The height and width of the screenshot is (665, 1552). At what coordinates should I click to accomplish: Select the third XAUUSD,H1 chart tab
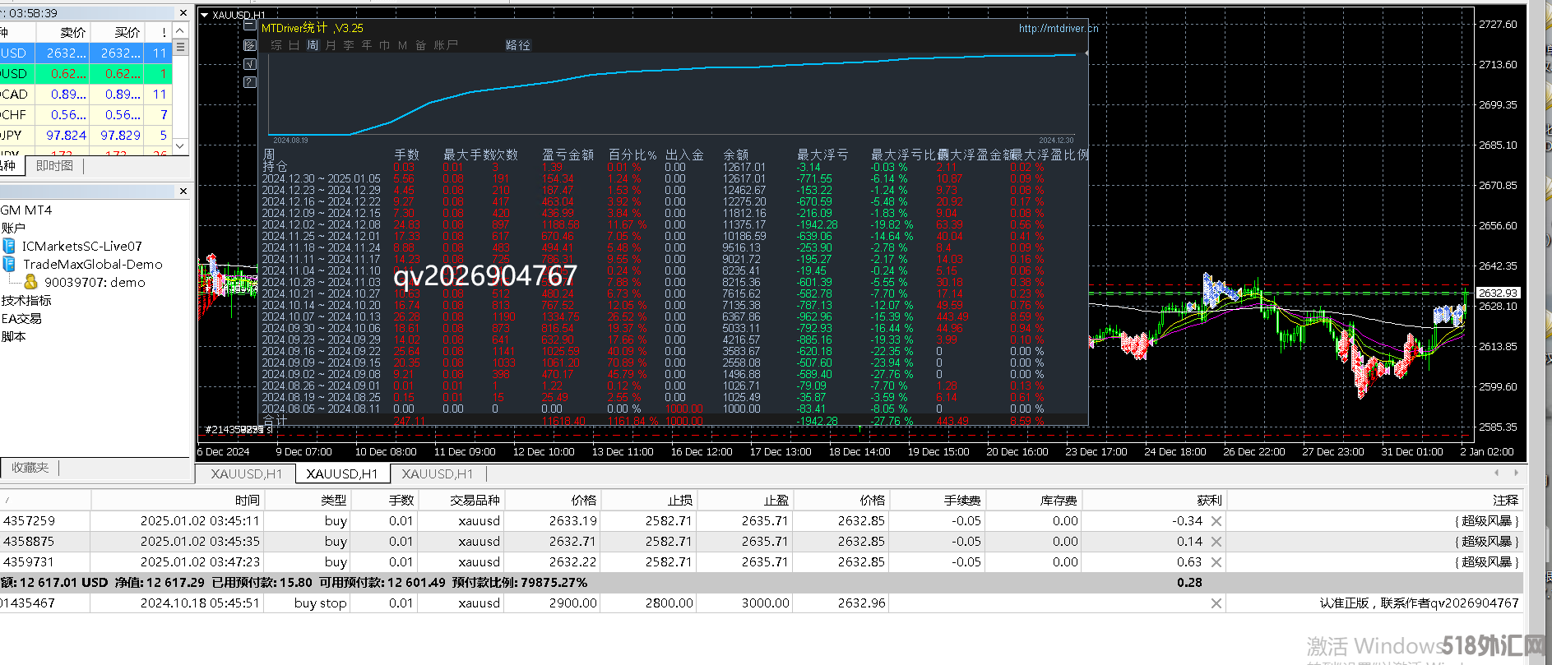click(x=437, y=474)
